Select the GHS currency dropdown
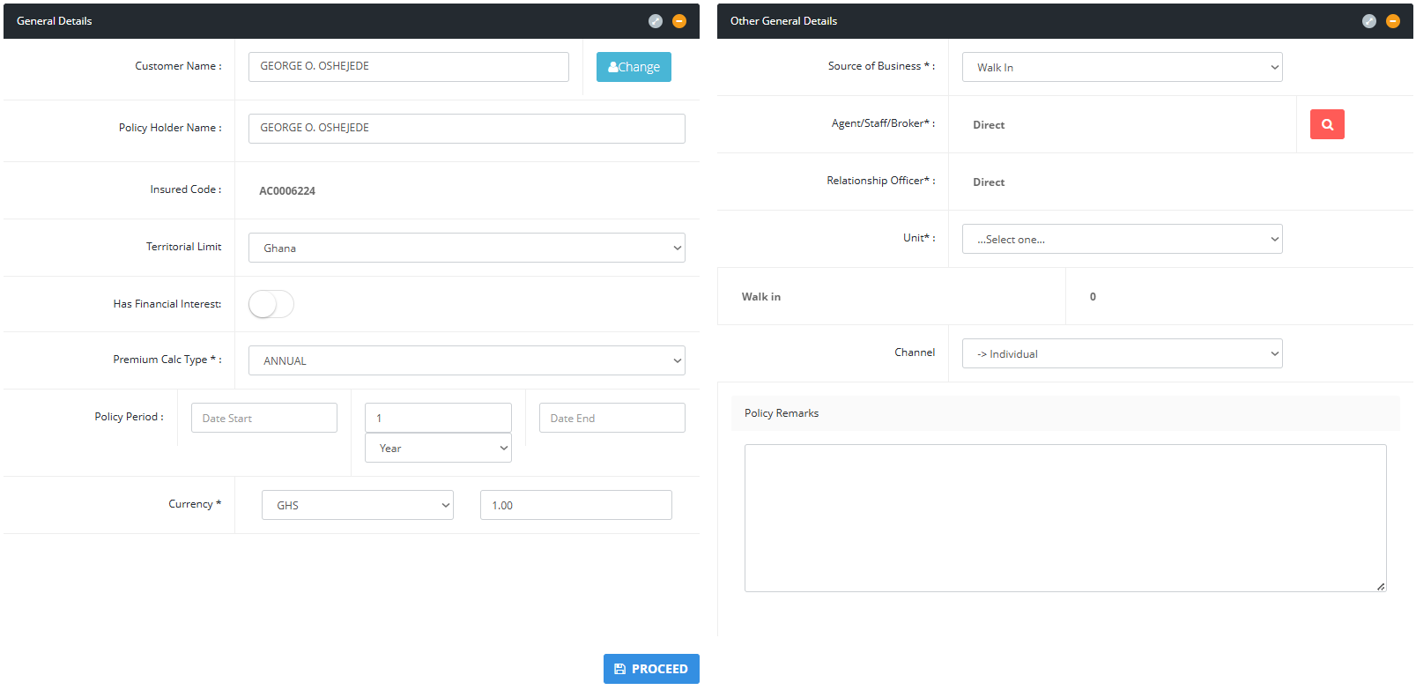 [357, 505]
